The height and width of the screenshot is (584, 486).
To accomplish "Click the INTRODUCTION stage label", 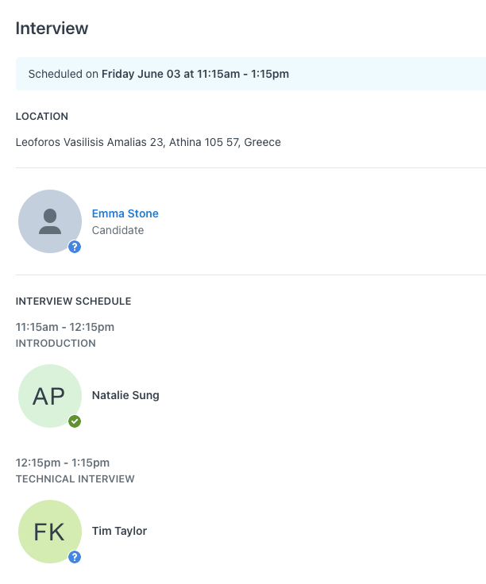I will (56, 343).
